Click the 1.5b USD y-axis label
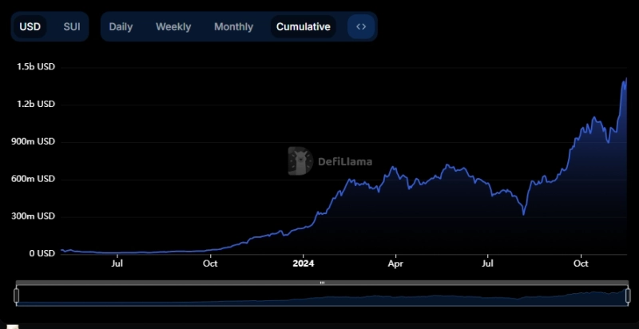639x329 pixels. (36, 67)
